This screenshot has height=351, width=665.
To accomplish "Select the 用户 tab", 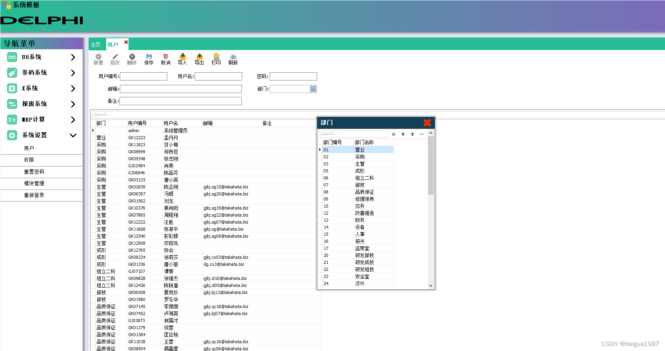I will (113, 45).
